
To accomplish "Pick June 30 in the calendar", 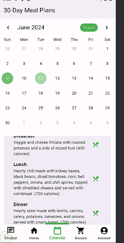I will (x=8, y=123).
